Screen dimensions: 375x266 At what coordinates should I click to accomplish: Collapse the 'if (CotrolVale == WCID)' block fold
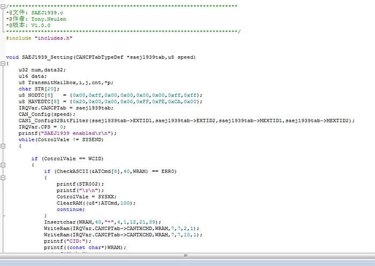click(3, 165)
